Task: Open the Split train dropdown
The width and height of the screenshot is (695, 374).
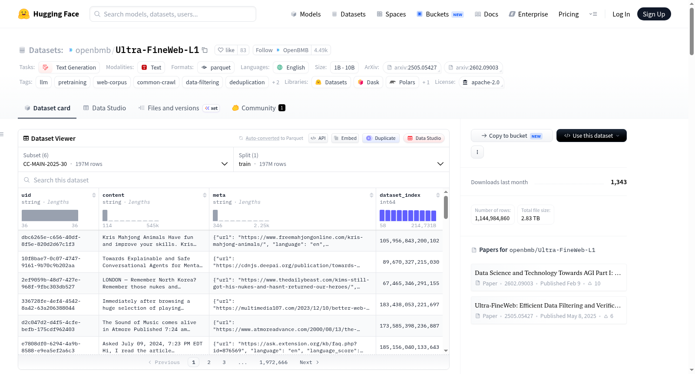Action: tap(341, 159)
